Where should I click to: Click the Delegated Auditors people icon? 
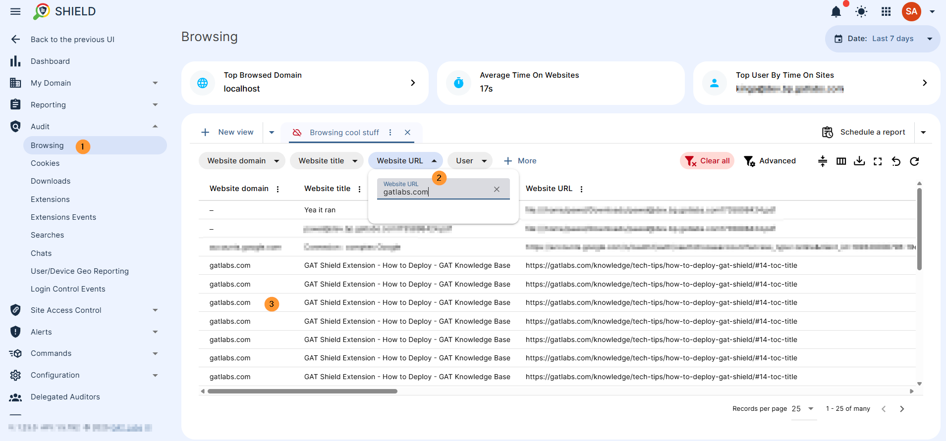15,397
